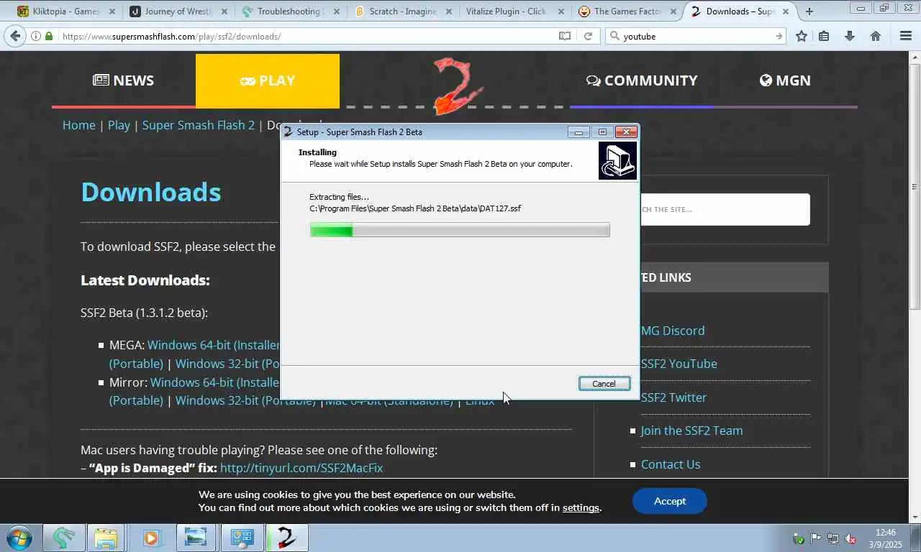Screen dimensions: 921x552
Task: Reload the page with refresh icon
Action: click(588, 36)
